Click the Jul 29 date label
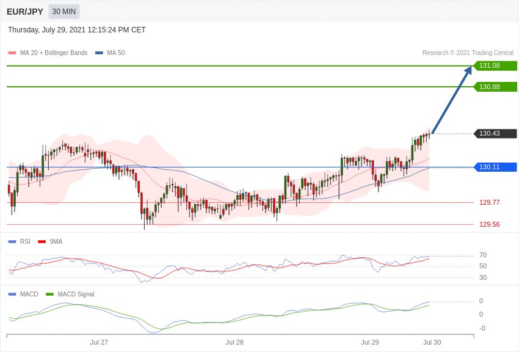Image resolution: width=519 pixels, height=352 pixels. [370, 342]
